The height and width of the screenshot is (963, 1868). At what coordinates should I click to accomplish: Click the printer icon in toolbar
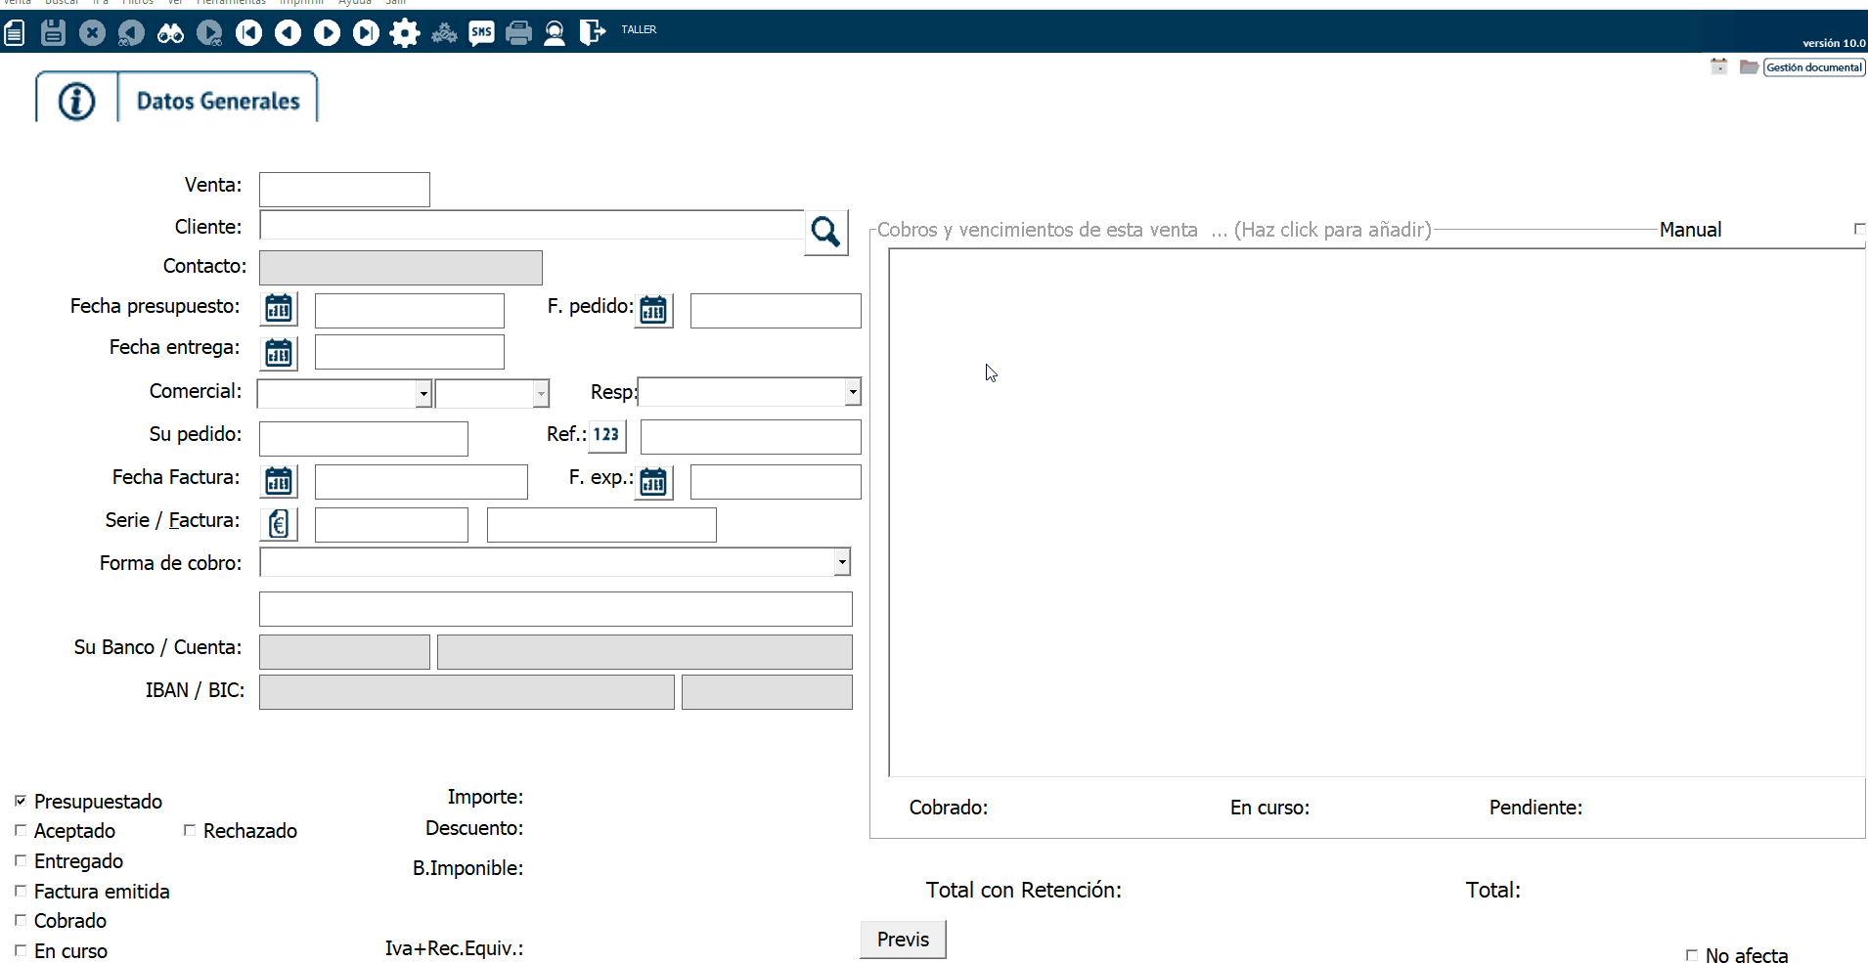pos(518,33)
